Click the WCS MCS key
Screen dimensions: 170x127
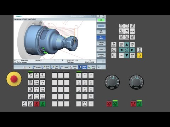coord(91,97)
